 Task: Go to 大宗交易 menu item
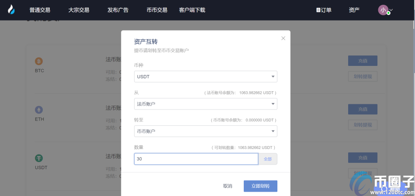pyautogui.click(x=79, y=10)
